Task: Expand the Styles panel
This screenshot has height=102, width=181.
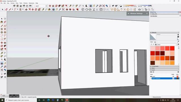Action: [165, 68]
